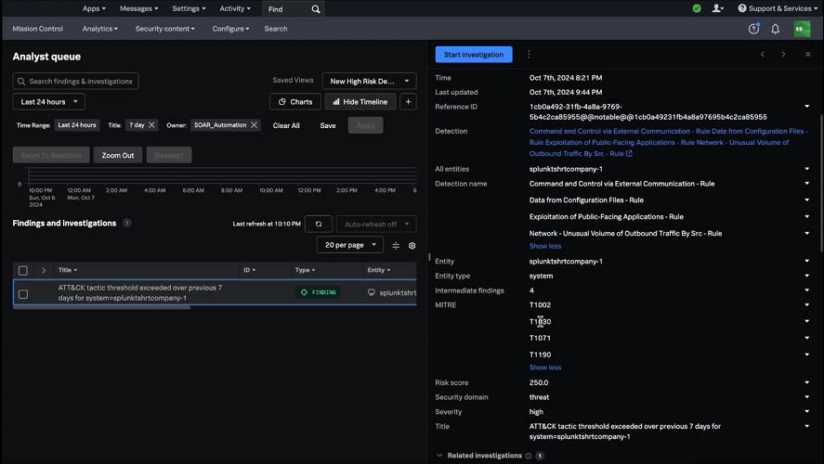This screenshot has height=464, width=824.
Task: Go to Mission Control
Action: (38, 29)
